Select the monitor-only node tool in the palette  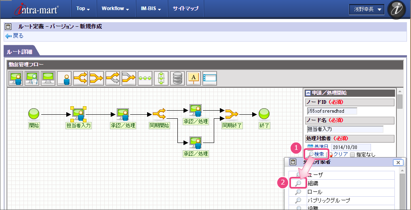click(48, 78)
